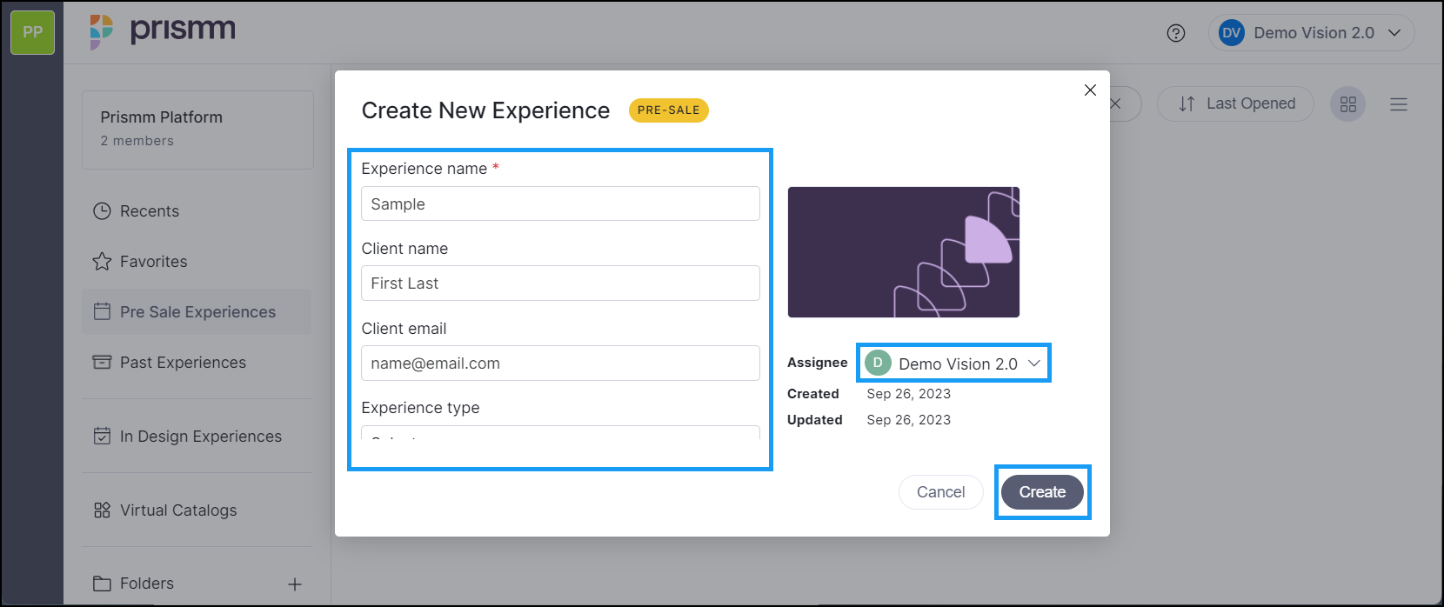Switch to list view layout icon
This screenshot has width=1444, height=607.
point(1399,104)
